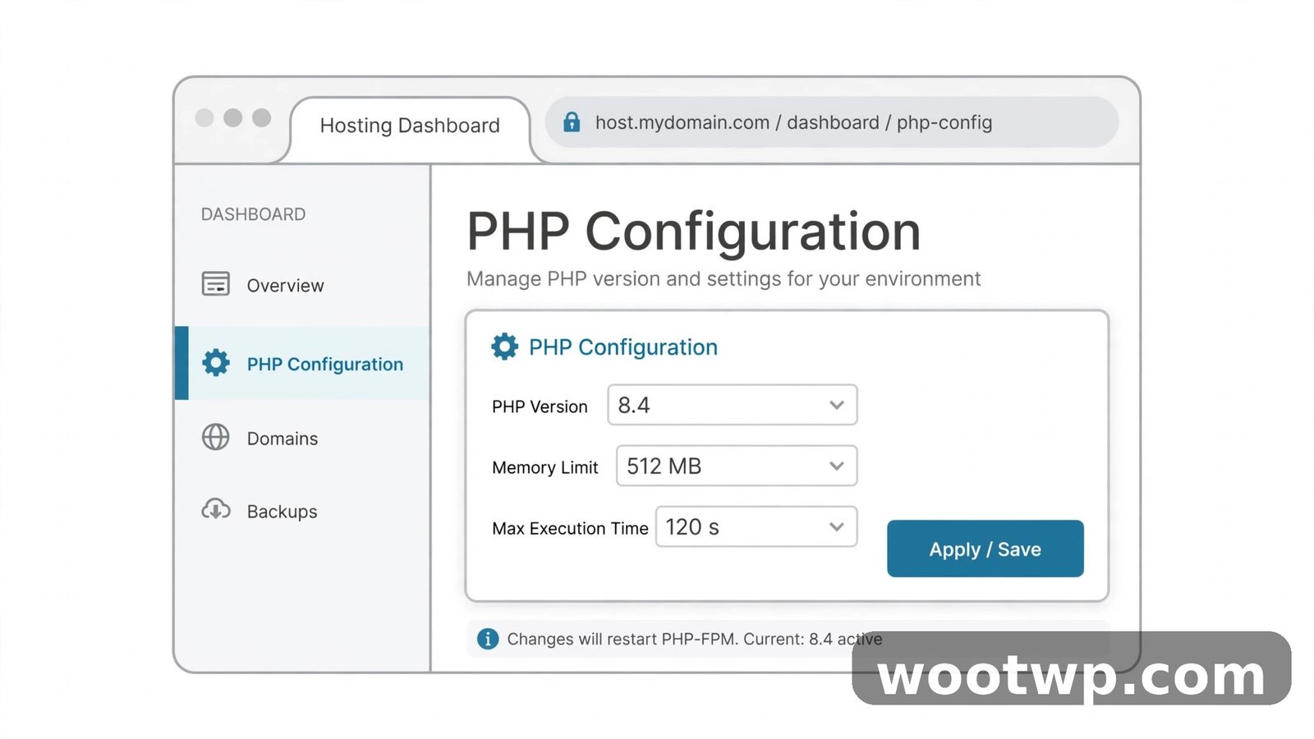Select PHP Configuration sidebar item label
Image resolution: width=1314 pixels, height=739 pixels.
[325, 365]
